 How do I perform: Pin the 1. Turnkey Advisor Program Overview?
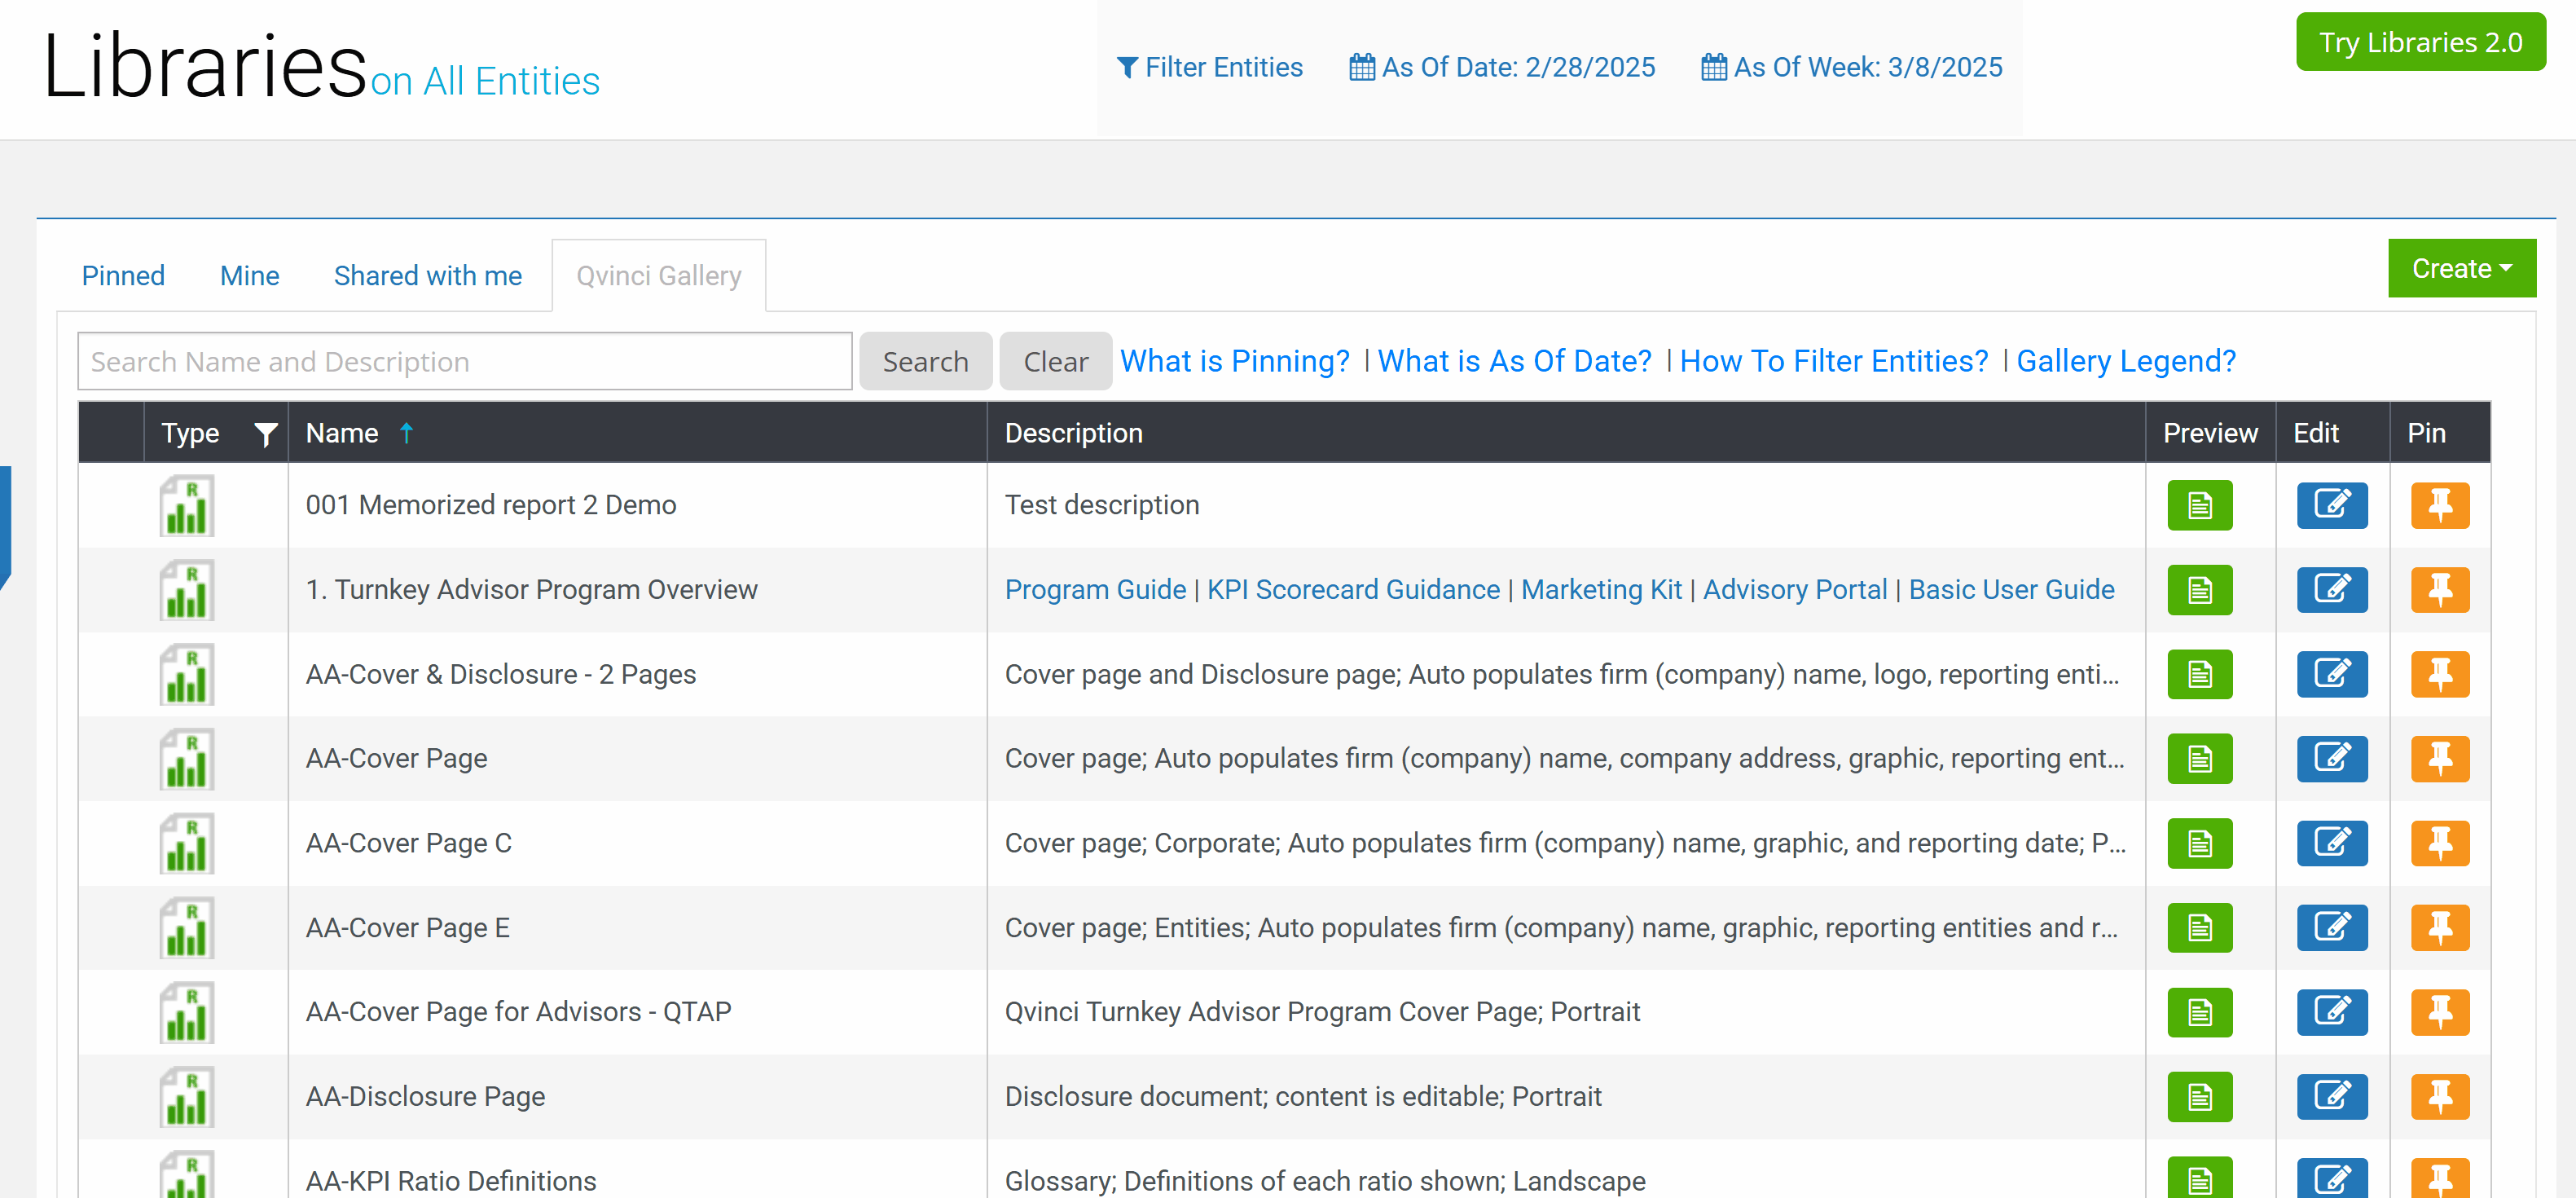point(2439,589)
